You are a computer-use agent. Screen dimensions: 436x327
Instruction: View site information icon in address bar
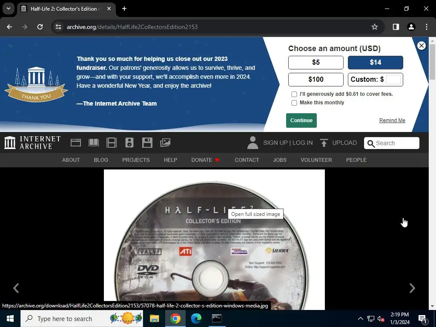[58, 27]
